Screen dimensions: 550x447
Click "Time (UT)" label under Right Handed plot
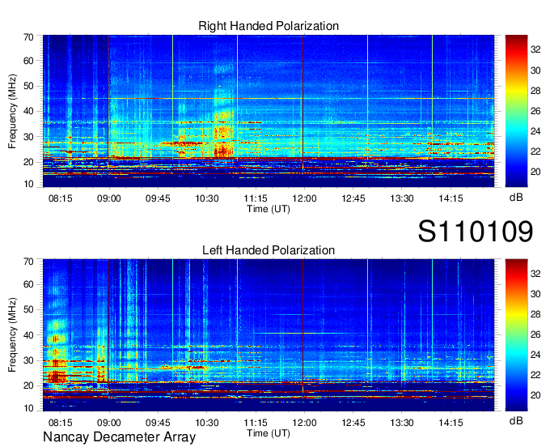(x=269, y=209)
